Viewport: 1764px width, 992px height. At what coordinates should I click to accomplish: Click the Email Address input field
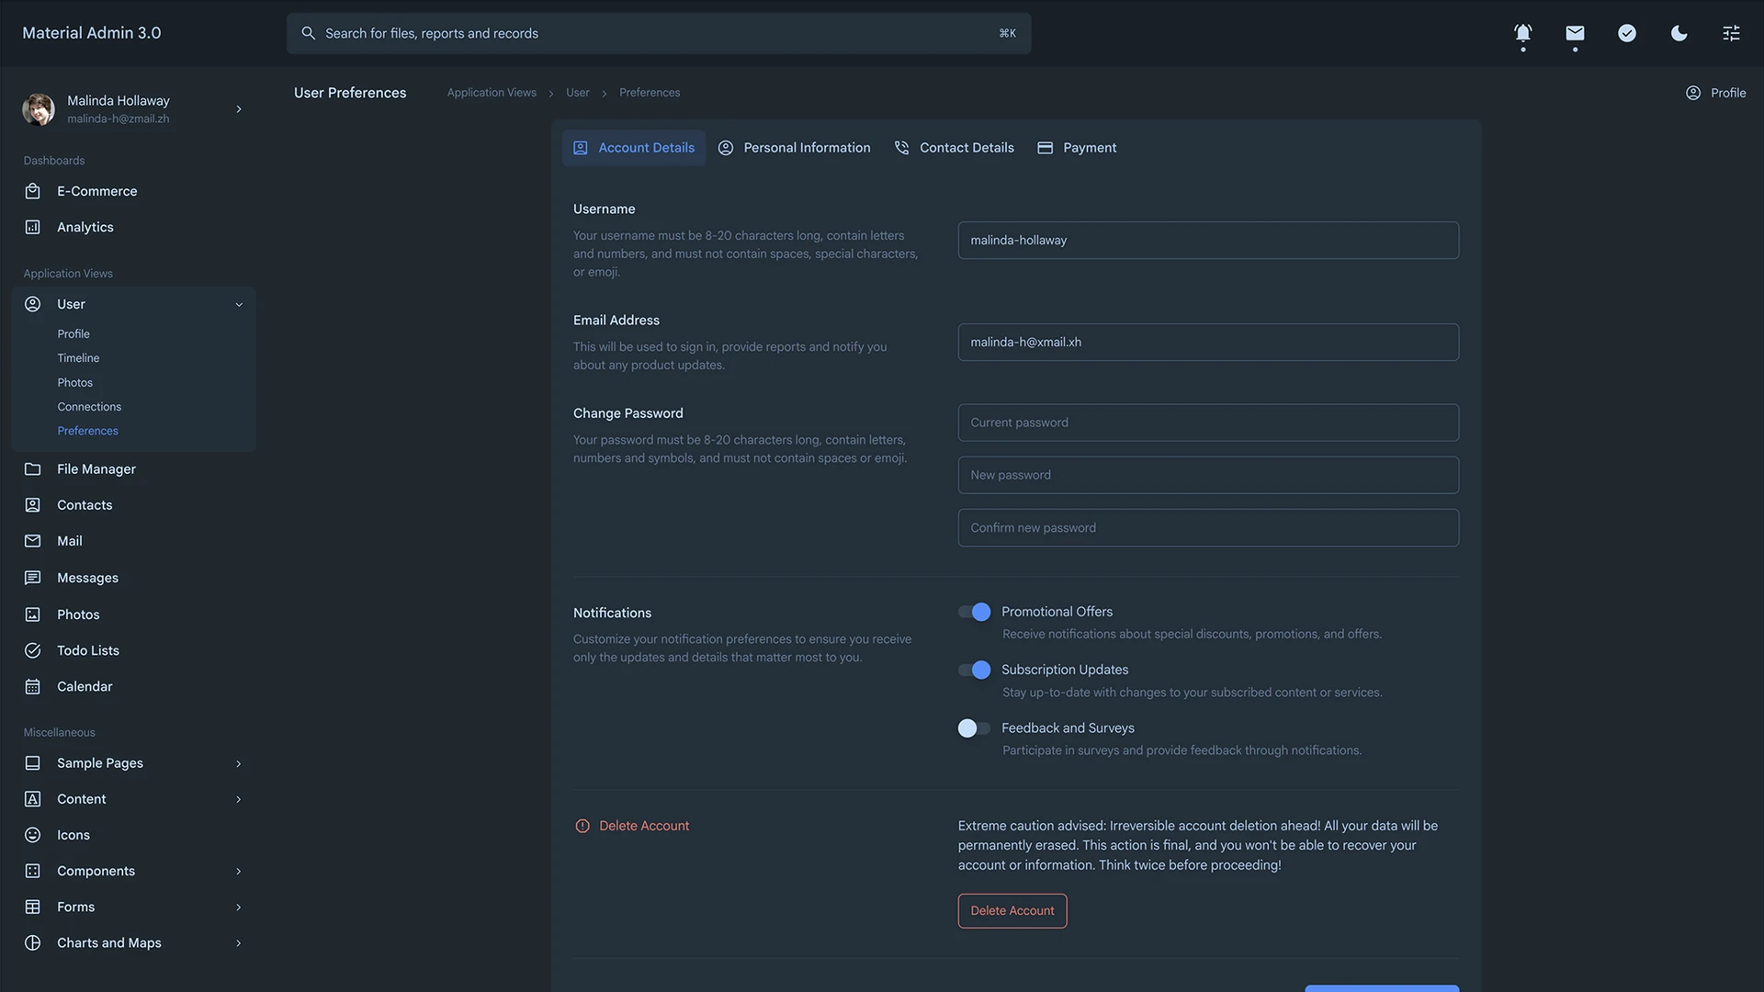click(x=1208, y=342)
